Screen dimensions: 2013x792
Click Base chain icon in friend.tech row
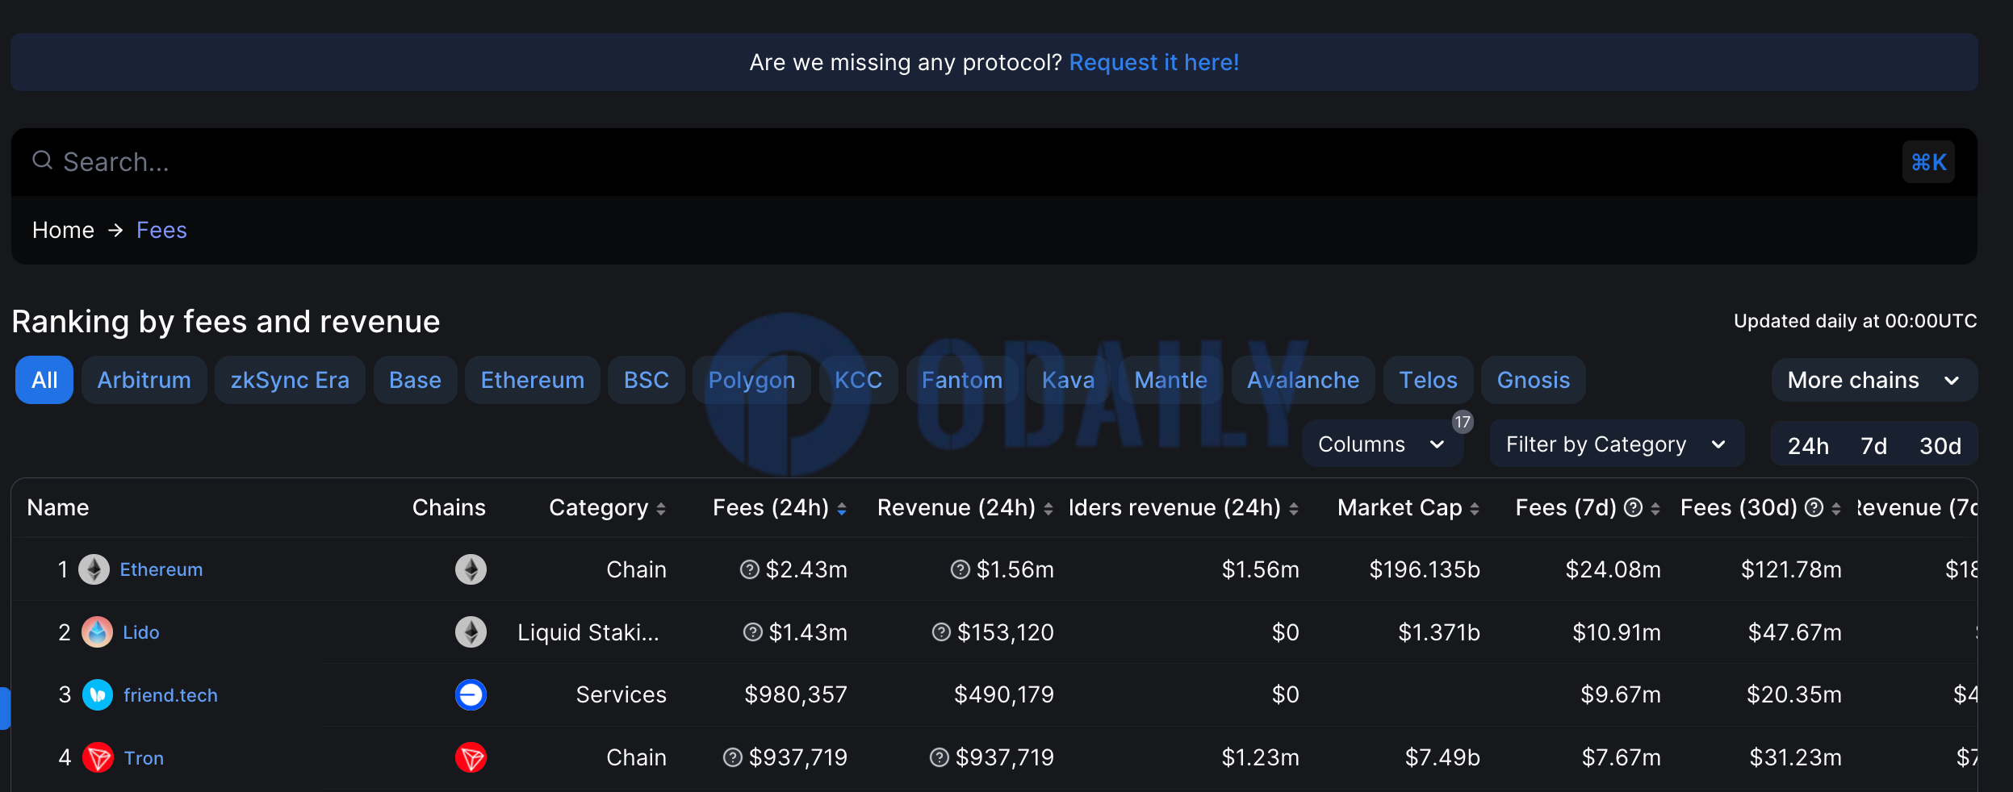click(471, 694)
